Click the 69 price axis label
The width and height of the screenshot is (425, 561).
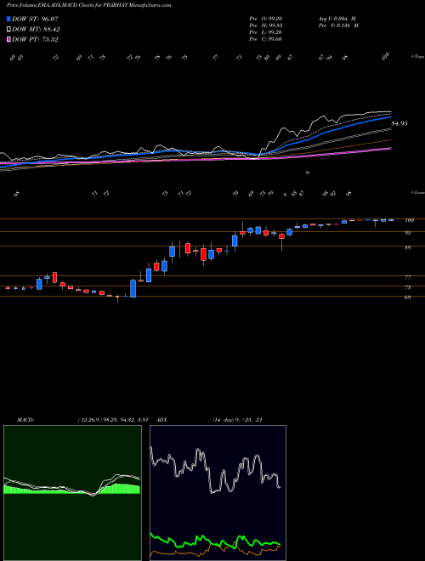click(x=408, y=297)
